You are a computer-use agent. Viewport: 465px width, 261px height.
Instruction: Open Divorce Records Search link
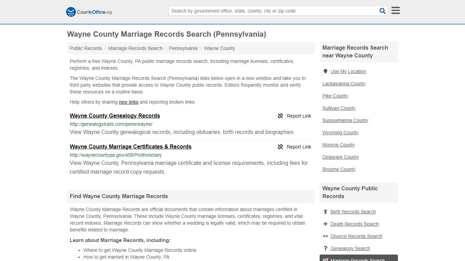click(356, 236)
